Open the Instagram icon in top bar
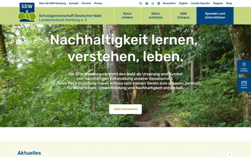 (x=153, y=3)
